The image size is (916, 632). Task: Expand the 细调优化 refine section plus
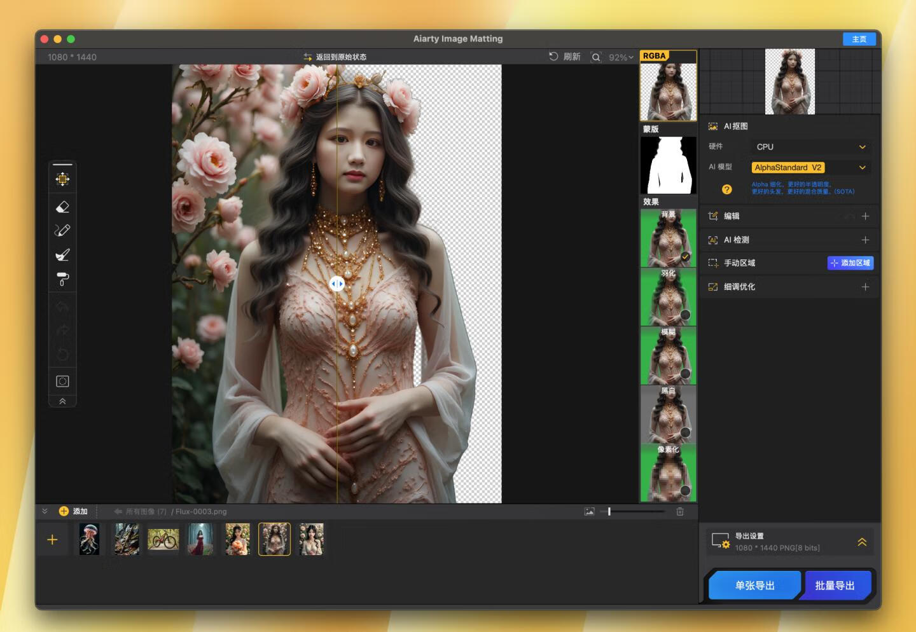(865, 287)
